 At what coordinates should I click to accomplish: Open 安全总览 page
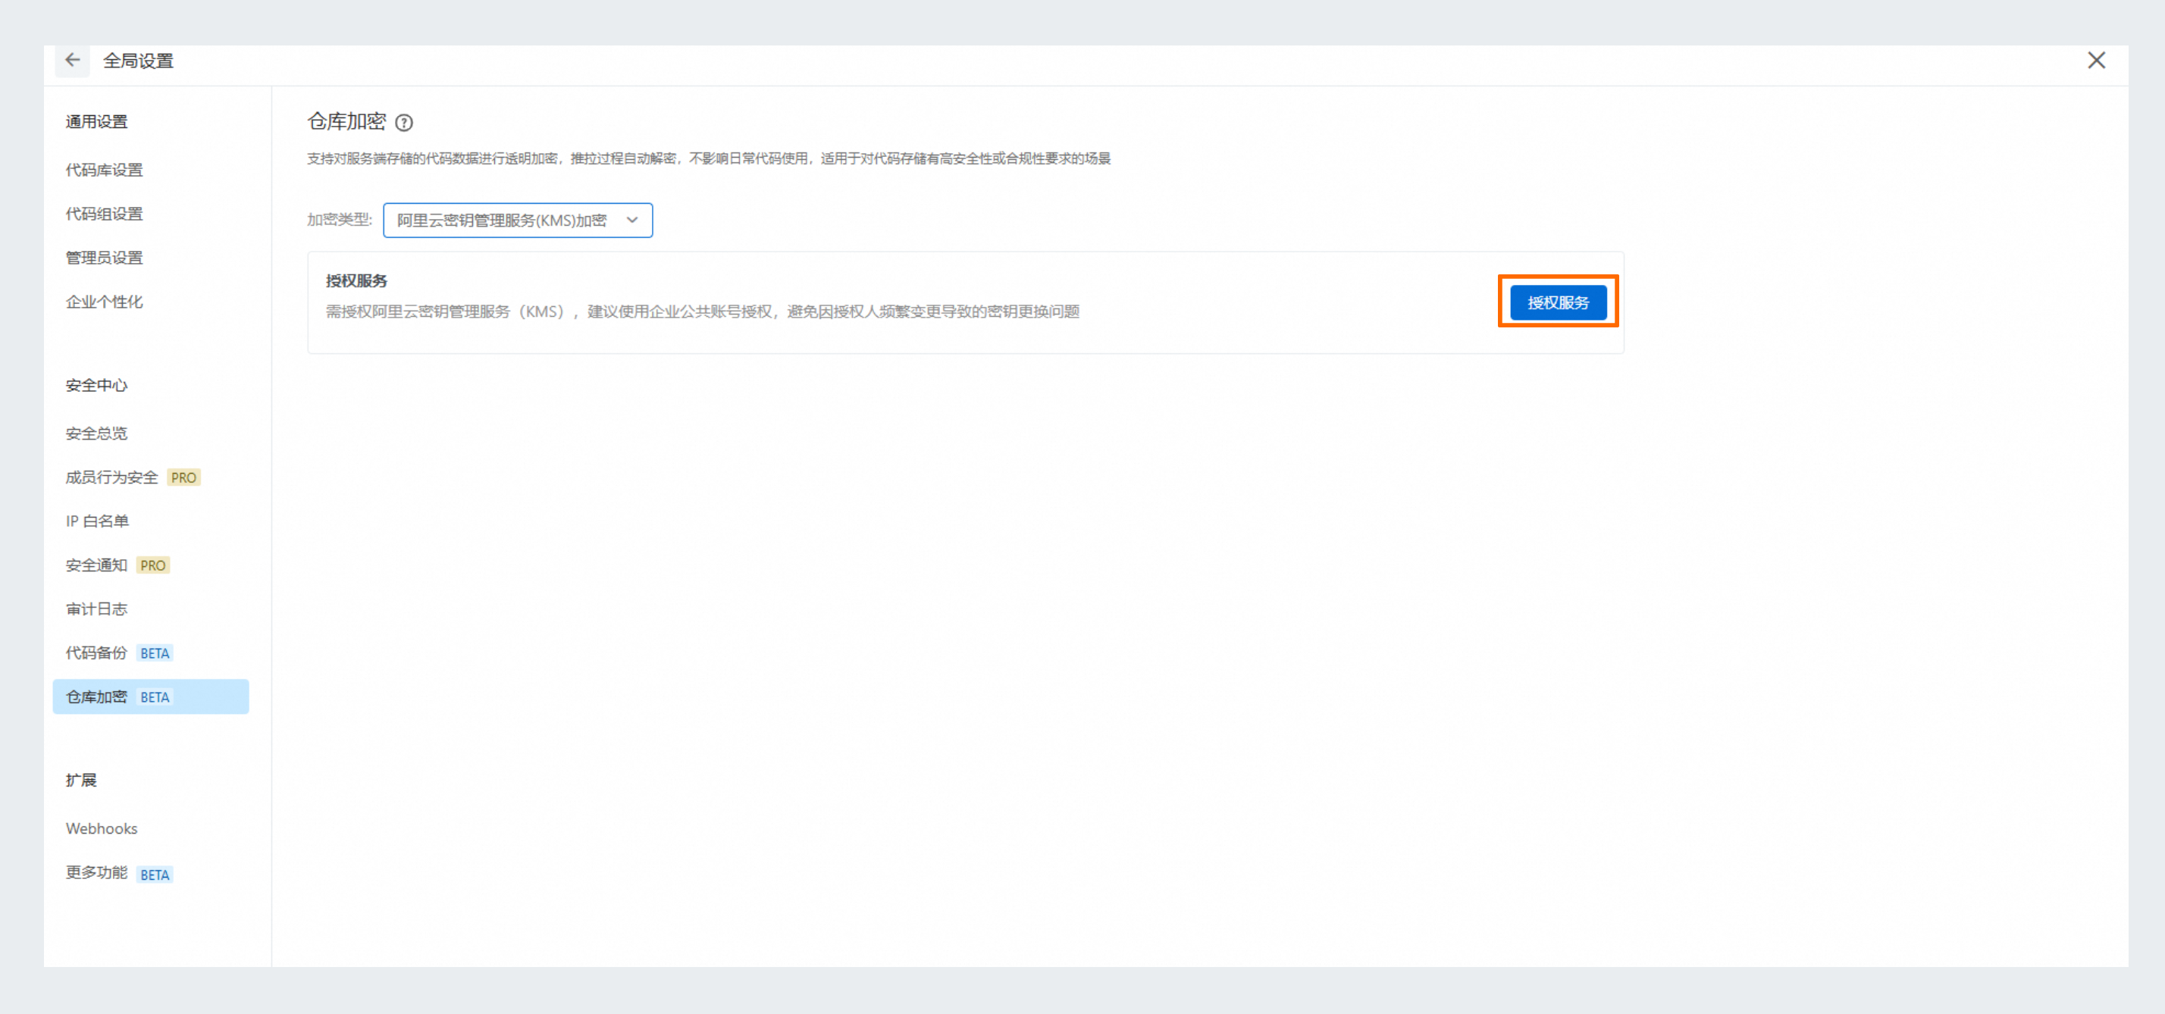[97, 433]
